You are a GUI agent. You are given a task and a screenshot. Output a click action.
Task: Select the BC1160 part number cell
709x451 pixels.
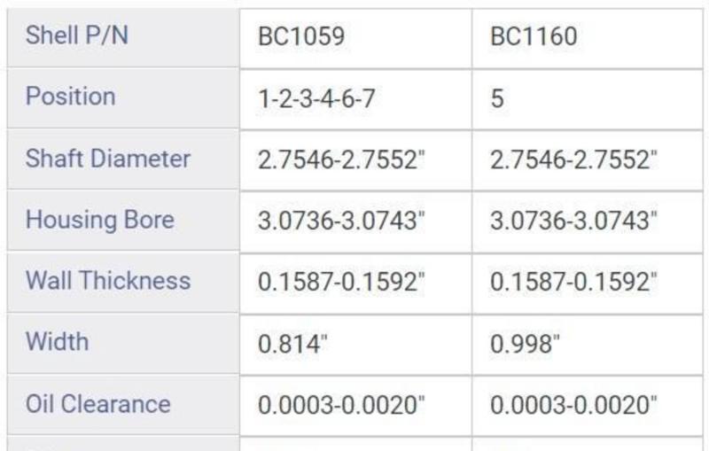pyautogui.click(x=534, y=36)
